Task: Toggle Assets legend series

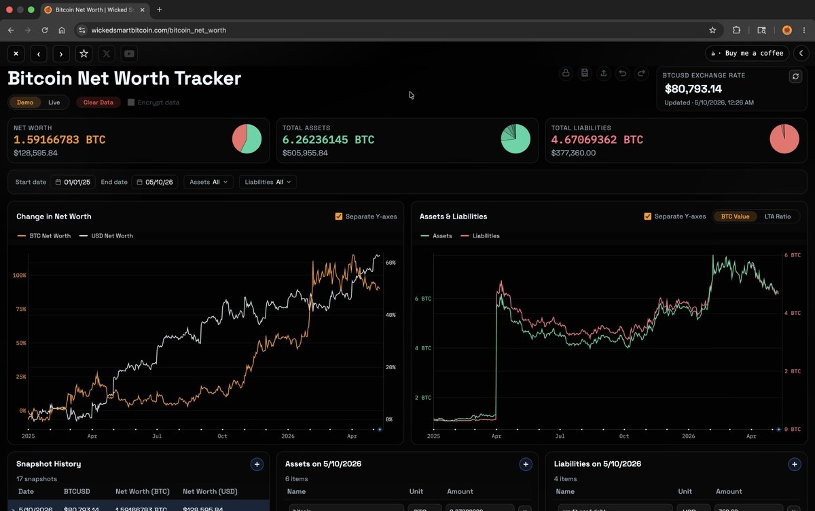Action: [x=436, y=236]
